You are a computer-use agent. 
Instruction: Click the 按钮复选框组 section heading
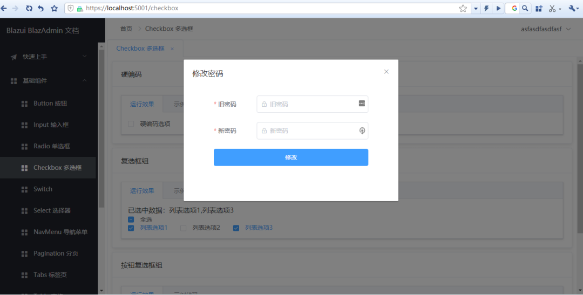tap(141, 265)
